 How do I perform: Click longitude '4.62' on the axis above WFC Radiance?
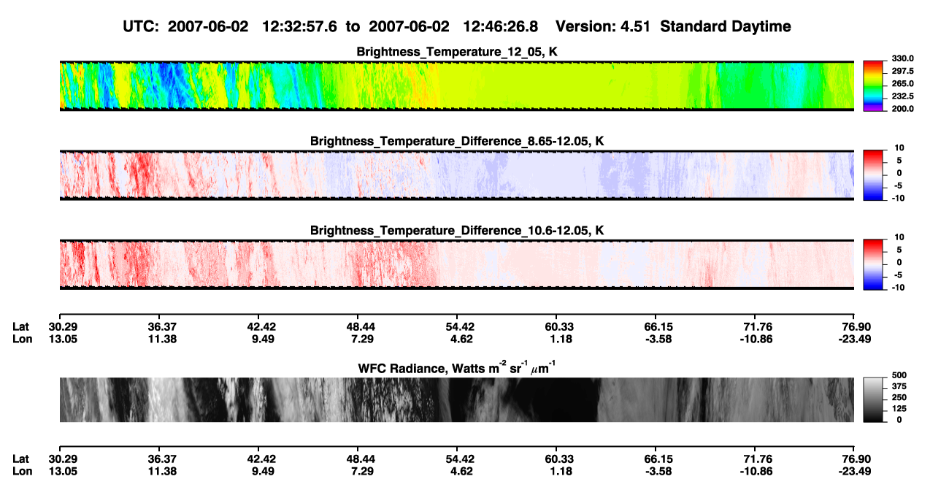(457, 339)
